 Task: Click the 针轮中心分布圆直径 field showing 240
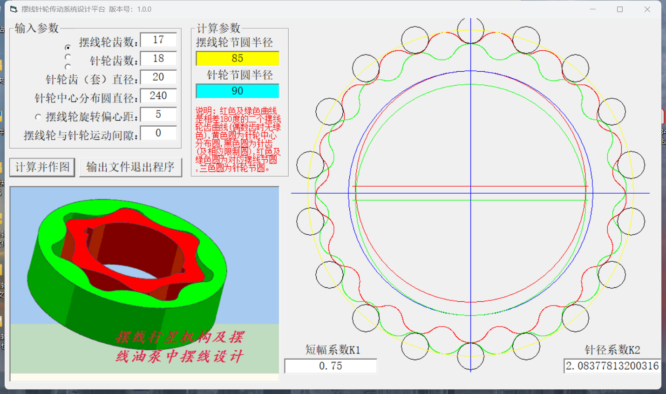(158, 96)
